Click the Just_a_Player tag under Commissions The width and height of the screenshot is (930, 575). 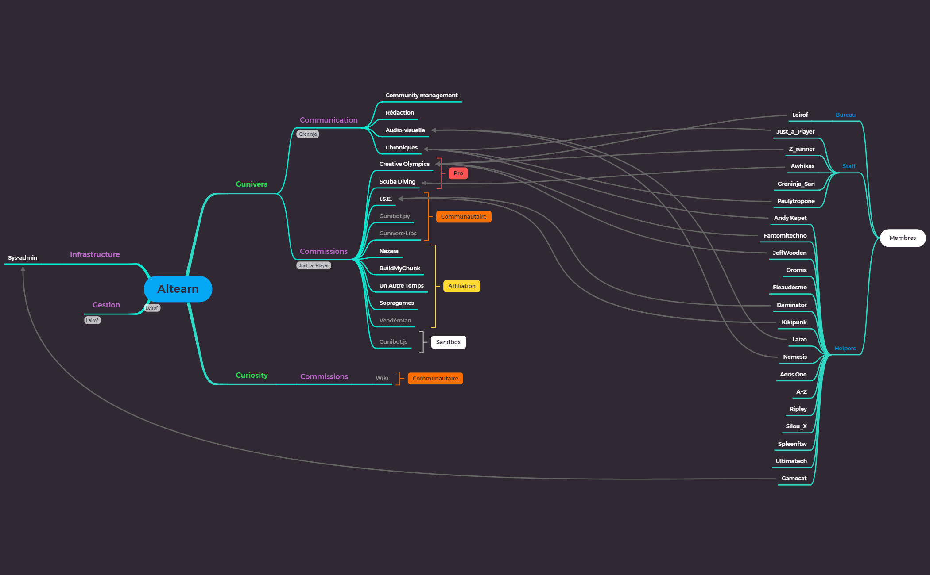tap(314, 265)
